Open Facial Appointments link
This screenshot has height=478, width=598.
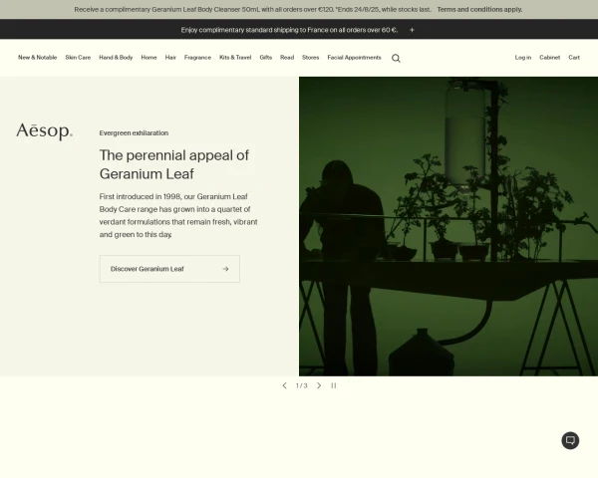tap(354, 58)
